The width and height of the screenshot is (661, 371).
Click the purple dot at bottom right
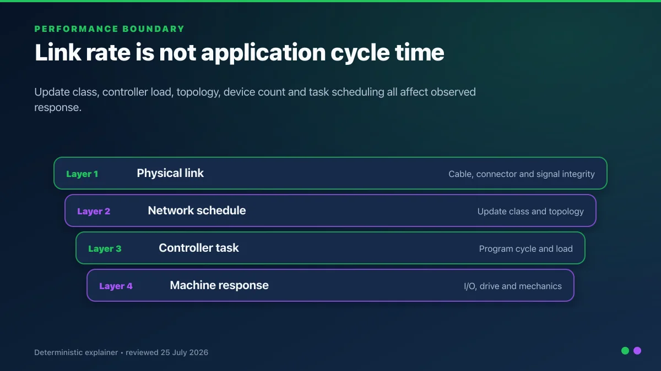(x=637, y=351)
